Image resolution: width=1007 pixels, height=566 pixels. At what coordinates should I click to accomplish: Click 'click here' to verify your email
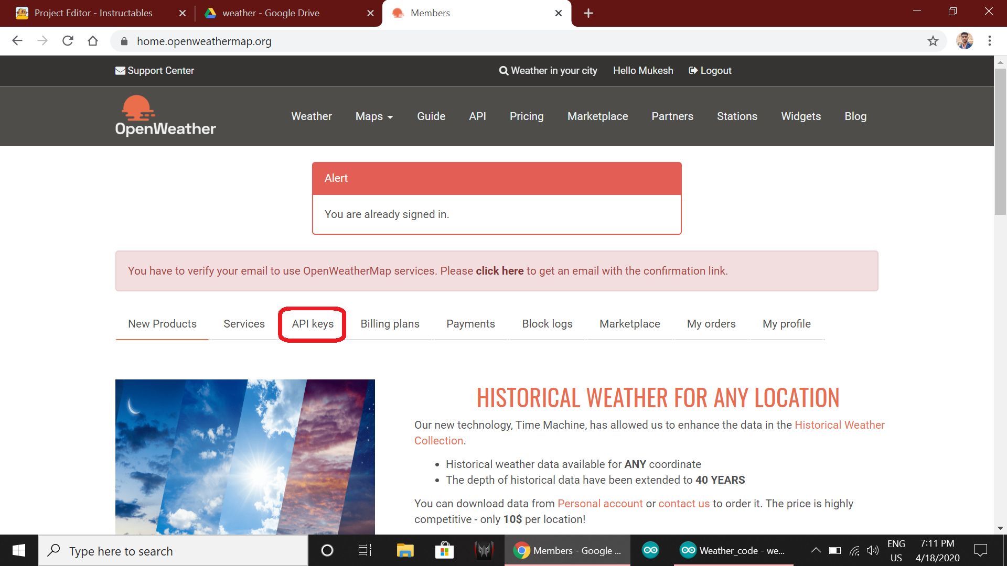pyautogui.click(x=500, y=271)
